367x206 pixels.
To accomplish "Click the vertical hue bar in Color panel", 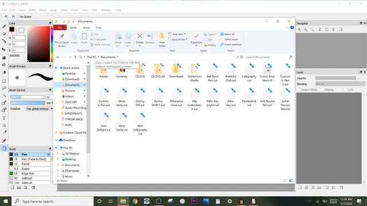I will 52,44.
